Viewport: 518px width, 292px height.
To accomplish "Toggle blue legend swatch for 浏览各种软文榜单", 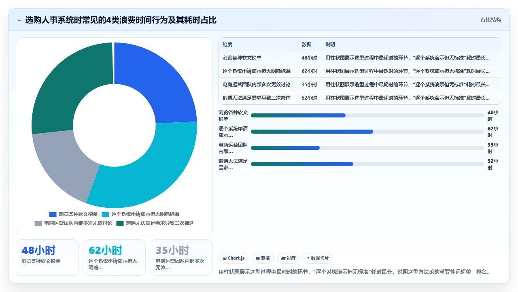I will click(x=53, y=214).
